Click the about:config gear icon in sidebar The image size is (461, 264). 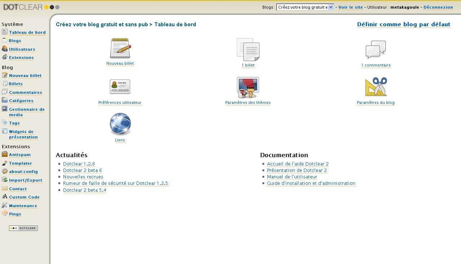pos(5,171)
